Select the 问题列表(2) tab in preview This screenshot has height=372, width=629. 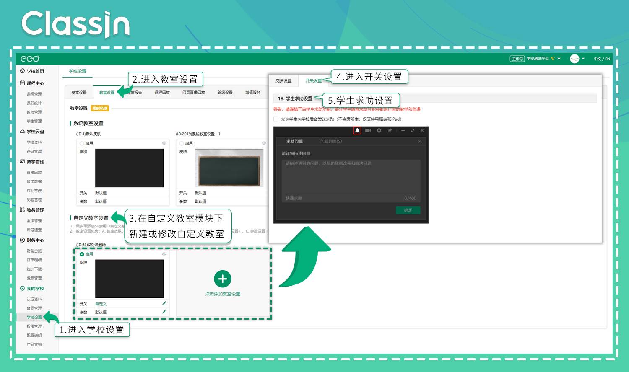pyautogui.click(x=331, y=142)
